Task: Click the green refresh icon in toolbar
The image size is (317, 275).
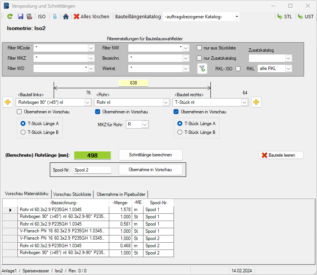Action: (10, 17)
